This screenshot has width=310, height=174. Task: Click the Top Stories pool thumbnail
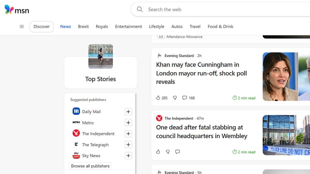[100, 56]
